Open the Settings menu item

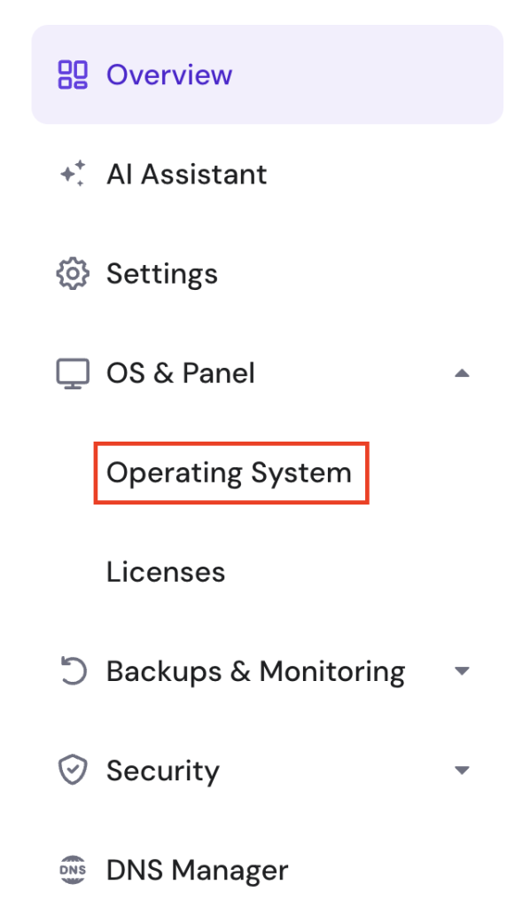pyautogui.click(x=162, y=273)
